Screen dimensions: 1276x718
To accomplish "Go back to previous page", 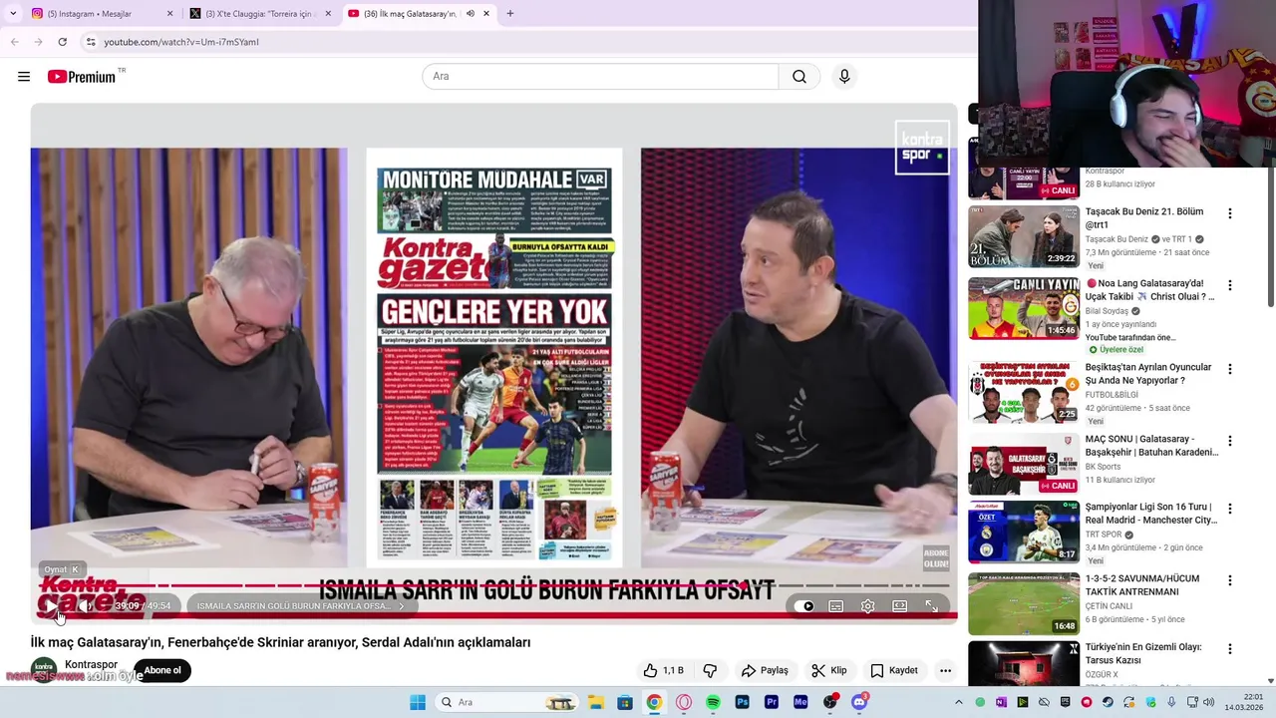I will (x=14, y=42).
